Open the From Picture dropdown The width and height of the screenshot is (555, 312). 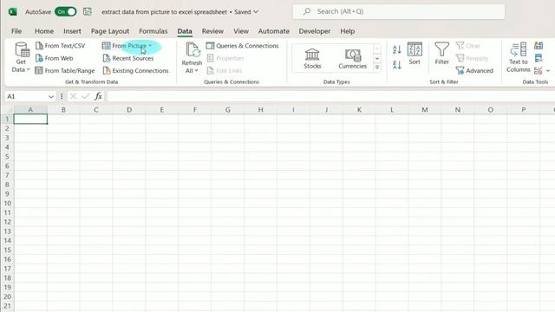(150, 46)
